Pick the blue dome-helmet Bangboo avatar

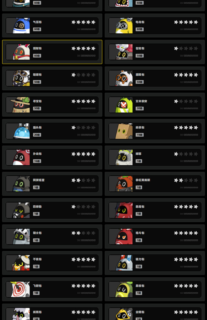coord(21,131)
